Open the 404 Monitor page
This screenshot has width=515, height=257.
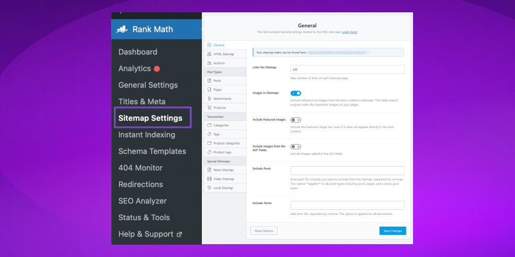(140, 168)
